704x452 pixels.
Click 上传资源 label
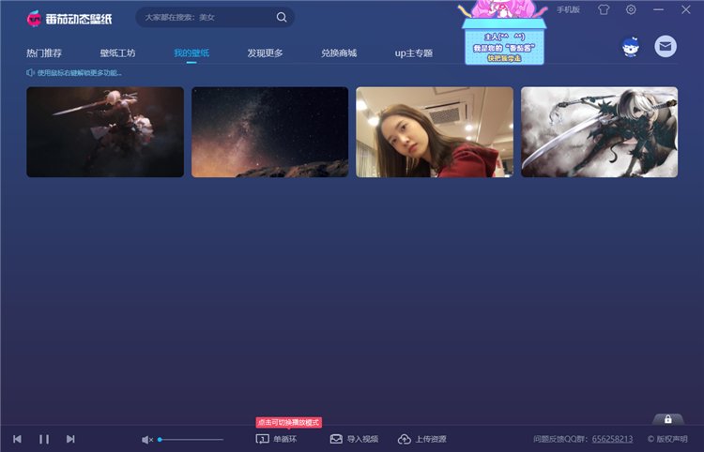431,439
